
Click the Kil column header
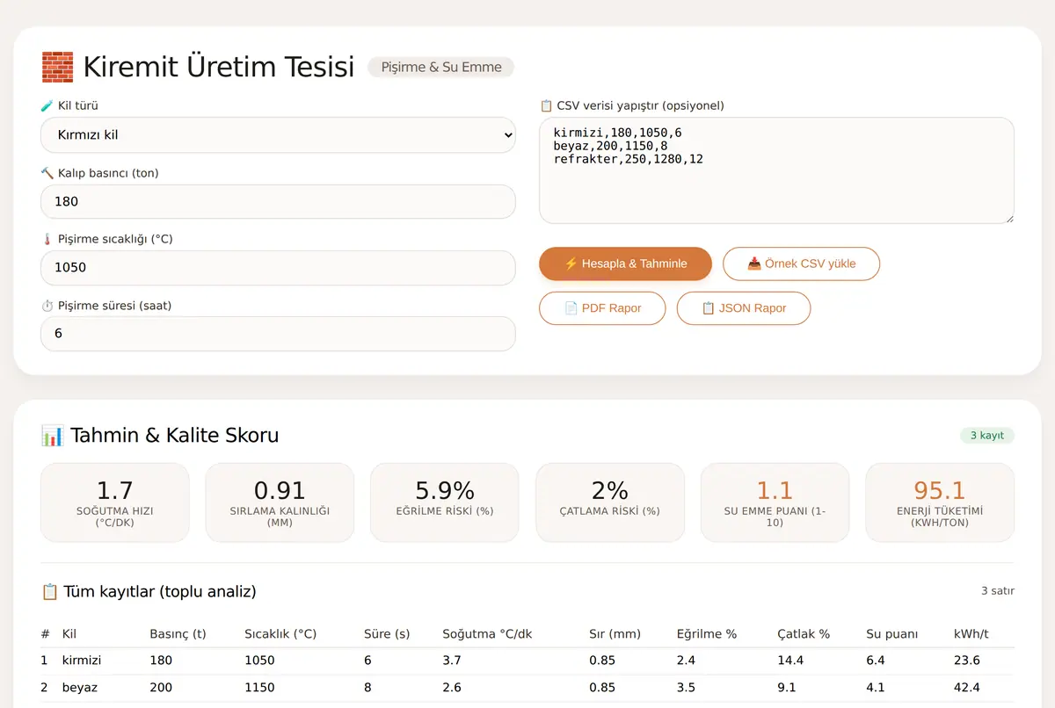tap(69, 634)
